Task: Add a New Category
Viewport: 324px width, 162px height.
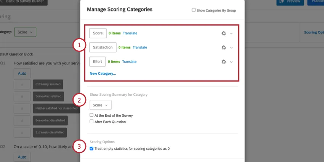Action: (103, 73)
